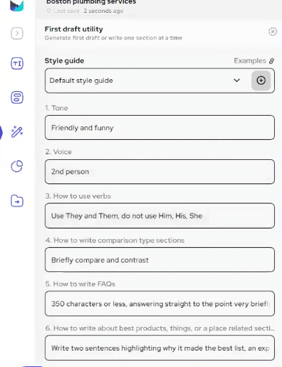Click the Voice field '2nd person'
Viewport: 282px width, 367px height.
coord(160,171)
